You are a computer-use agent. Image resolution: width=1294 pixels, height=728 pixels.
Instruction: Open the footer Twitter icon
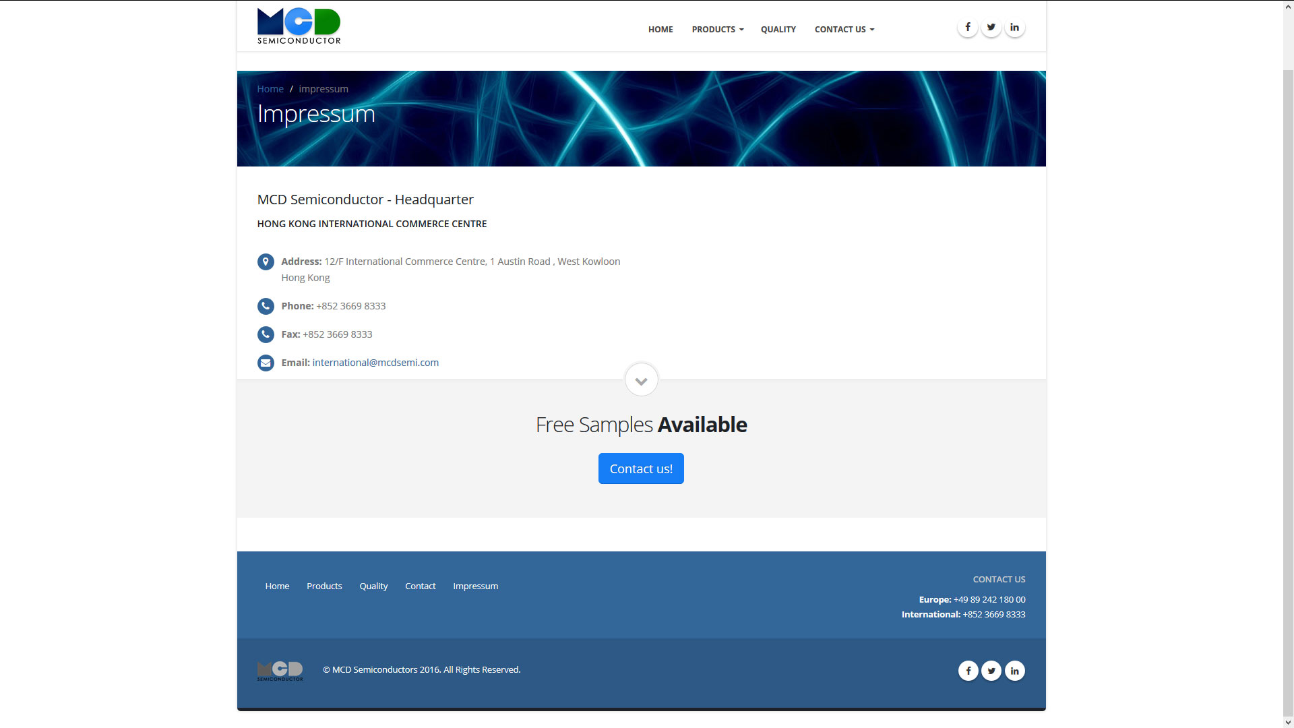[991, 671]
